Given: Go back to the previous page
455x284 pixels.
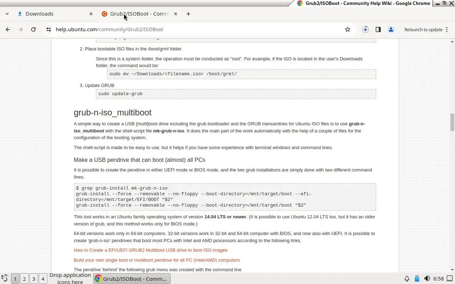Looking at the screenshot, I should coord(8,29).
